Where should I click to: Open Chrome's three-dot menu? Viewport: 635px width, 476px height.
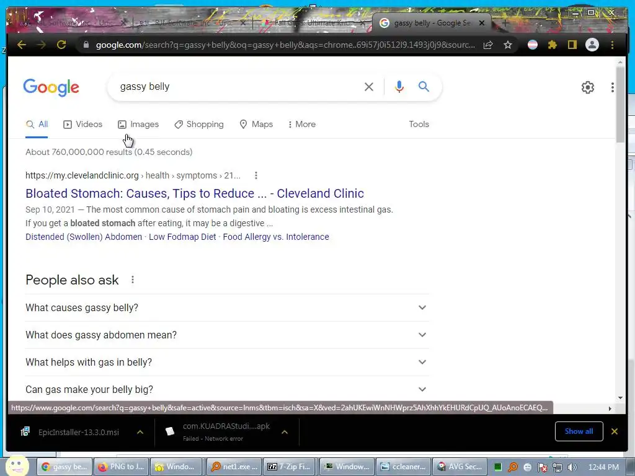click(x=612, y=45)
